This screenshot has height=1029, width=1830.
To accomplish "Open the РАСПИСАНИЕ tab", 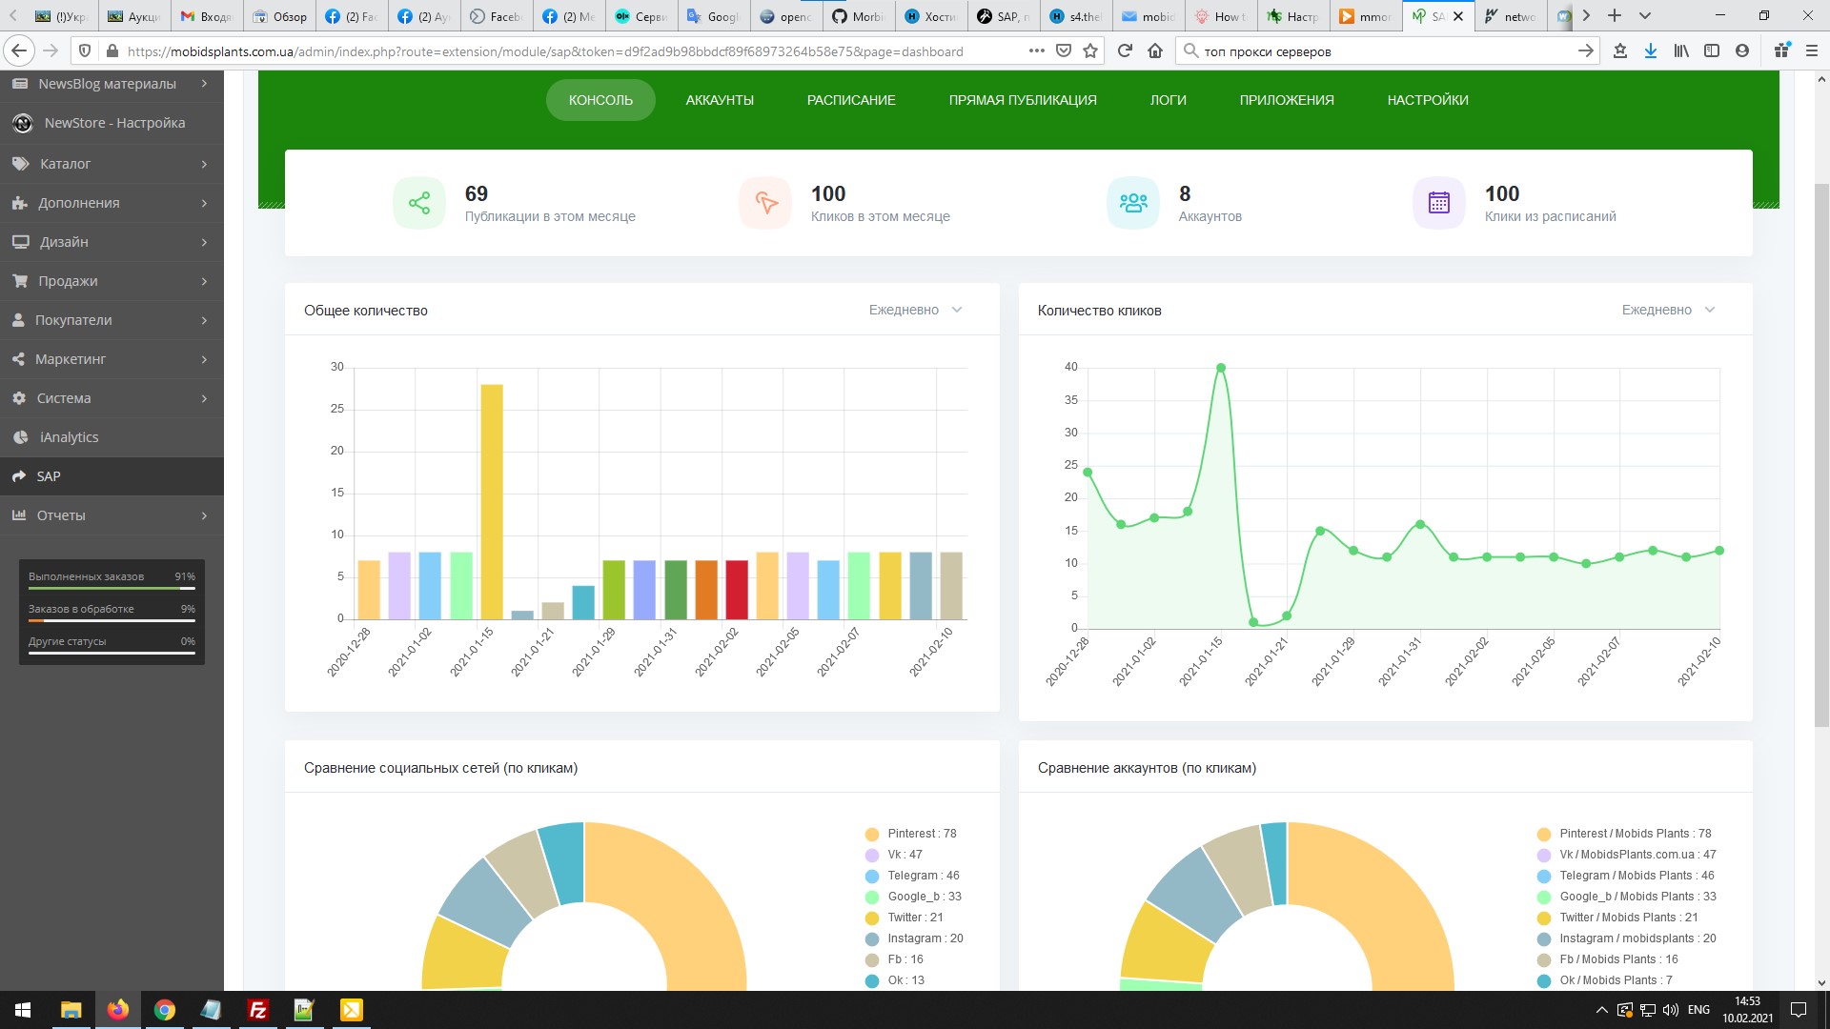I will point(851,100).
